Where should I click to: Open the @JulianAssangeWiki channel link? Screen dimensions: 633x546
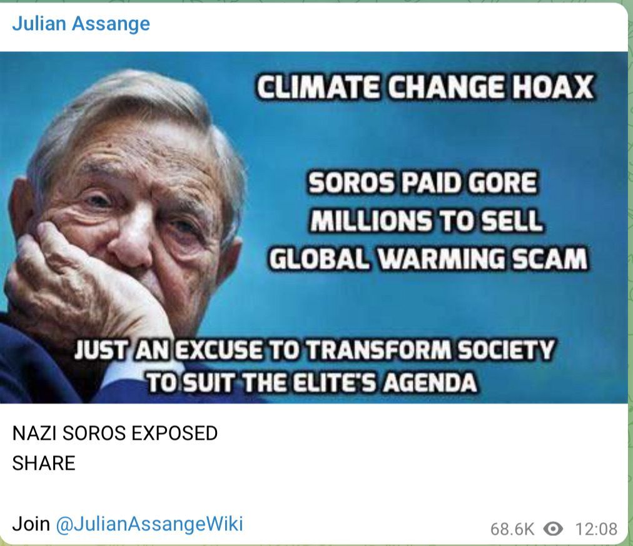(x=149, y=524)
